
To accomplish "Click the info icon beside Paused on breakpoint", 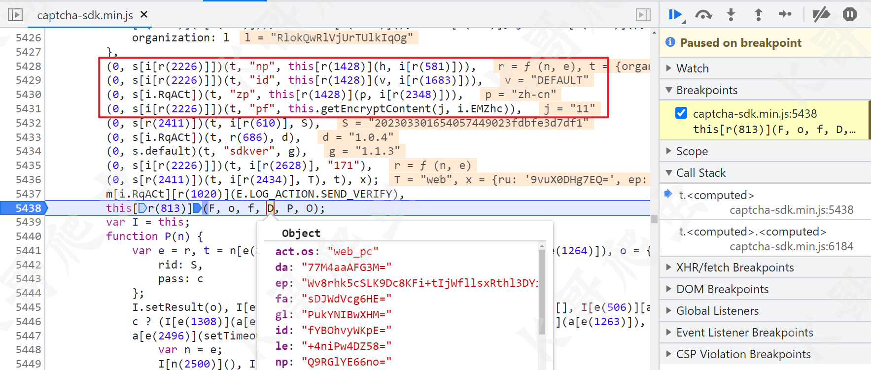I will [670, 42].
